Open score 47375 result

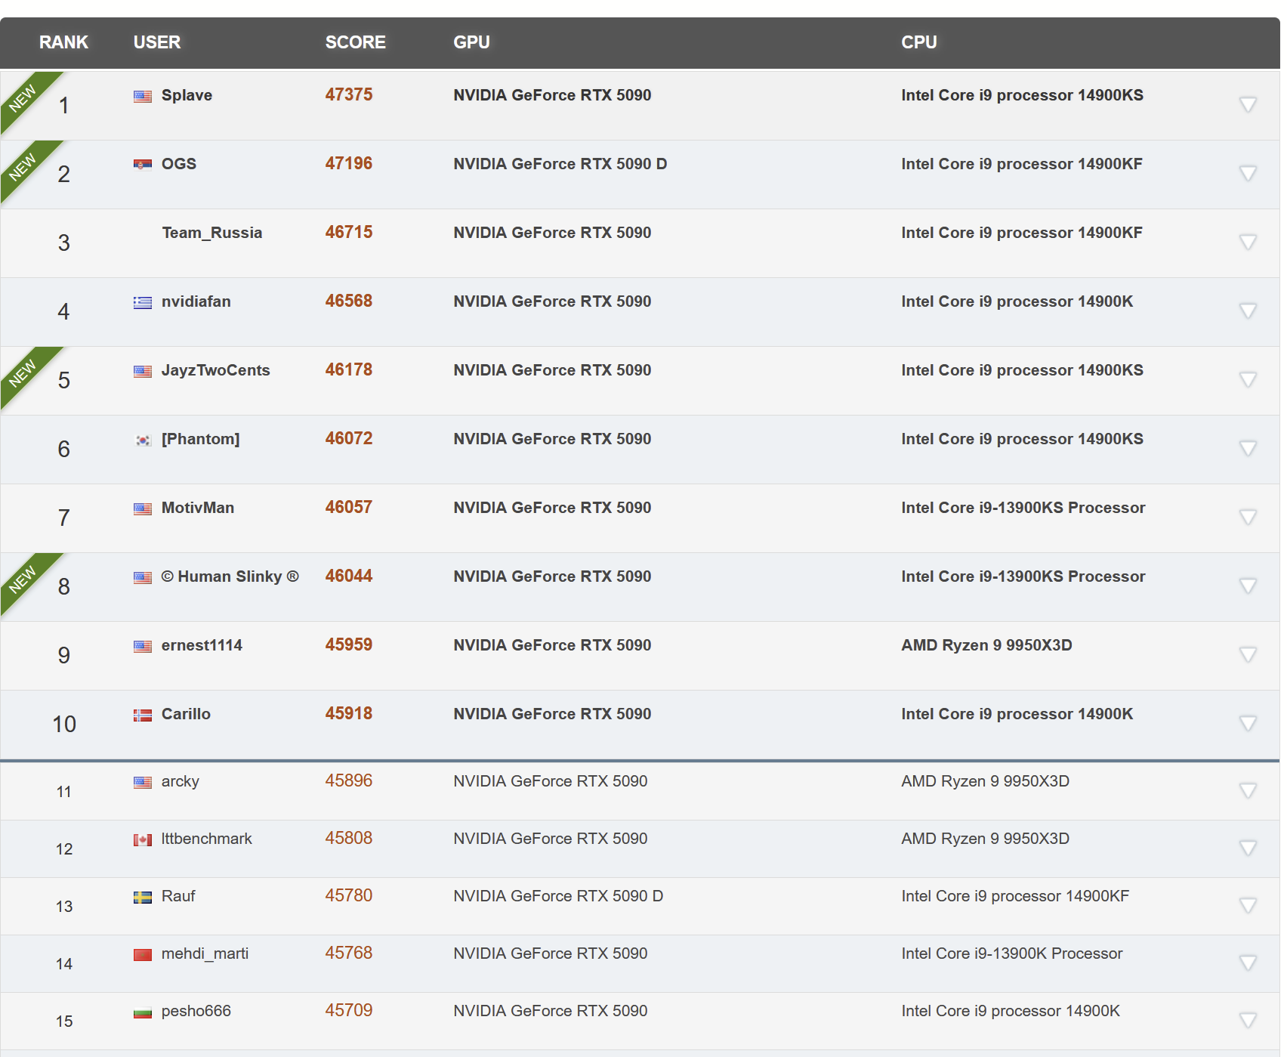pos(349,94)
